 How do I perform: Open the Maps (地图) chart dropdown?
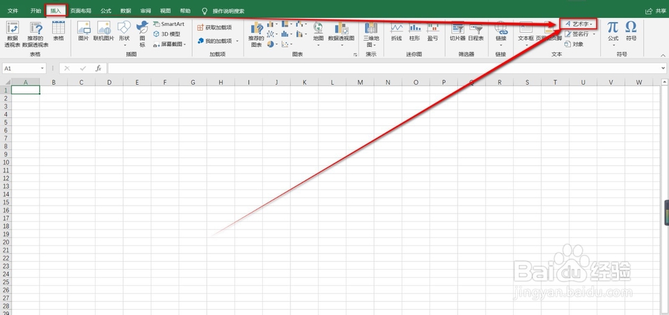[x=318, y=34]
